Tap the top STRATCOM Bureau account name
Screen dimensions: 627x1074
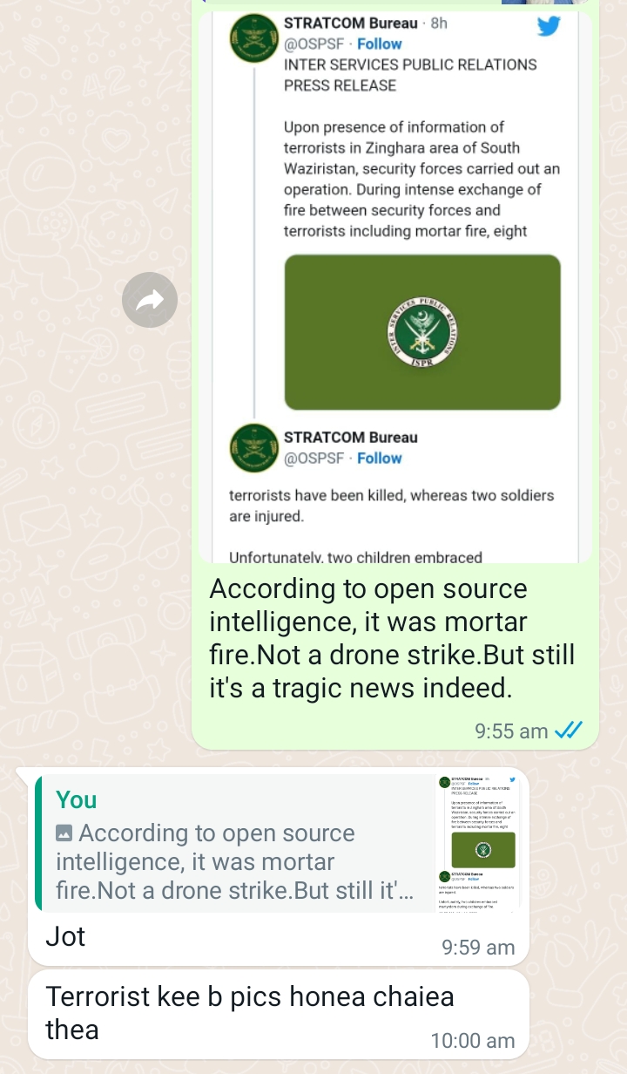point(351,24)
